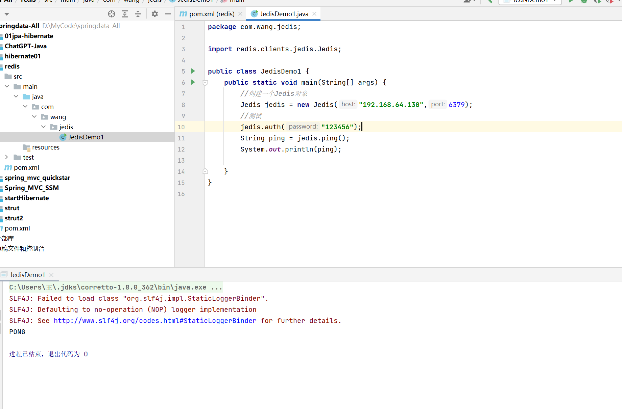This screenshot has height=409, width=622.
Task: Run class JedisDemo1 from line 5 gutter
Action: tap(193, 71)
